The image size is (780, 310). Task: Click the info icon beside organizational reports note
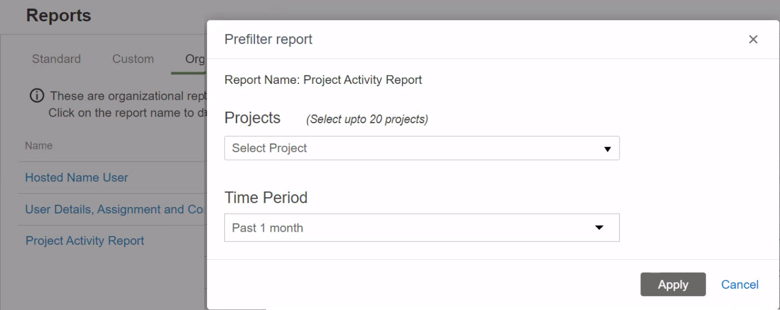37,96
